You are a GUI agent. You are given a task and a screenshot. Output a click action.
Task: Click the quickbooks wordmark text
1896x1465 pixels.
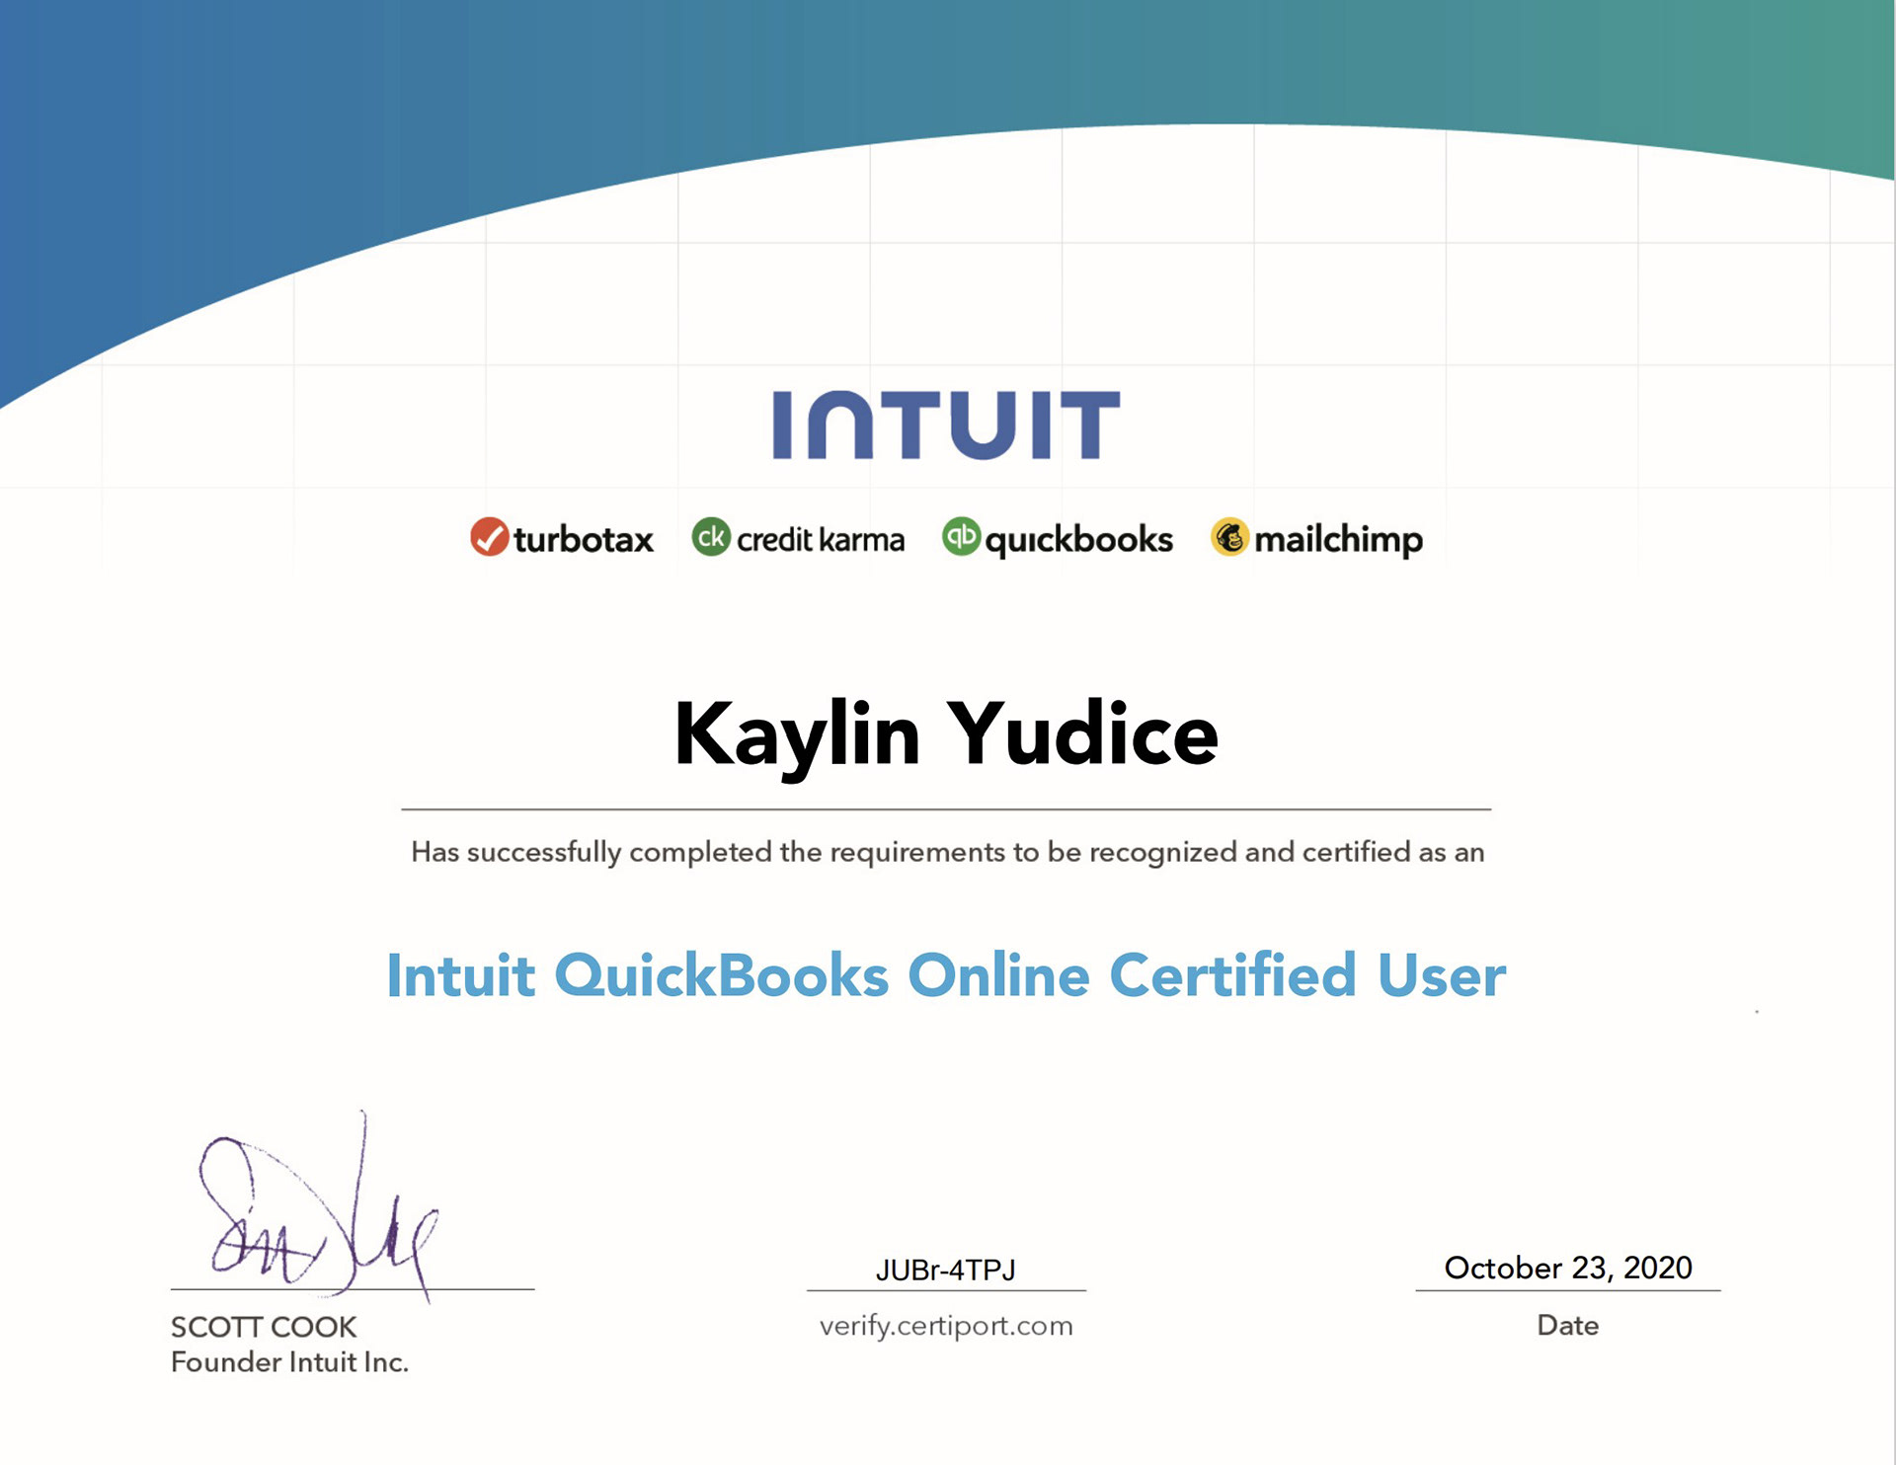1079,541
